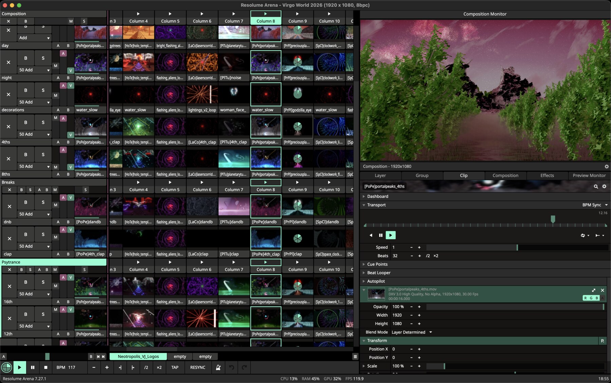Solo the night layer with its S button
The height and width of the screenshot is (383, 611).
point(43,58)
